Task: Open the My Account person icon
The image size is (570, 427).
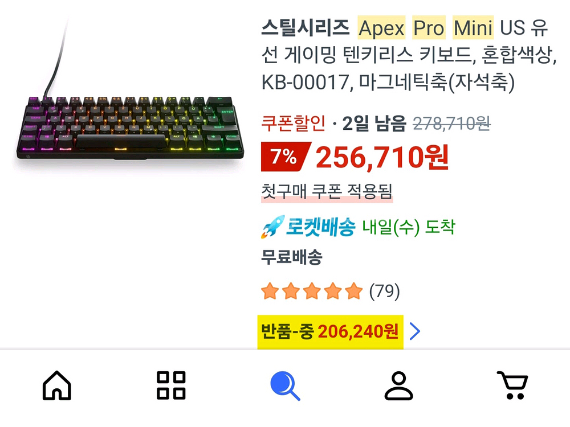Action: (399, 385)
